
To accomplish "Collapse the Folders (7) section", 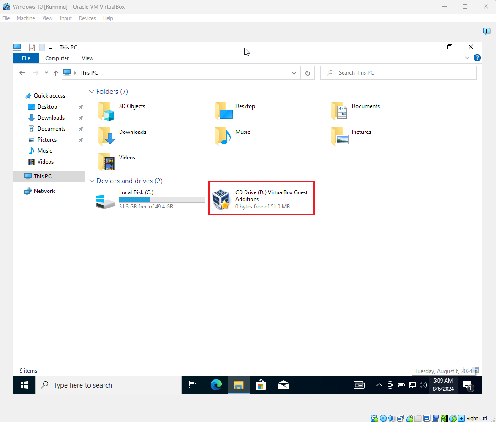I will (92, 92).
